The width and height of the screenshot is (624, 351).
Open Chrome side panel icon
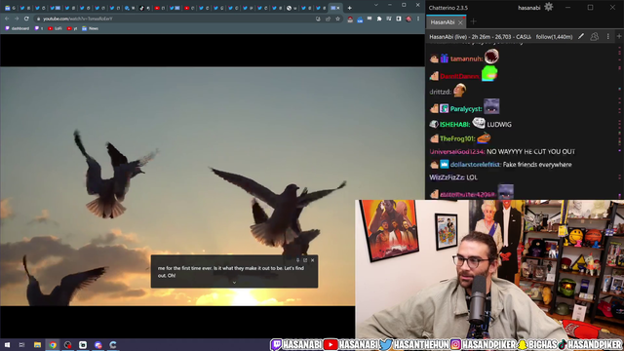coord(399,19)
